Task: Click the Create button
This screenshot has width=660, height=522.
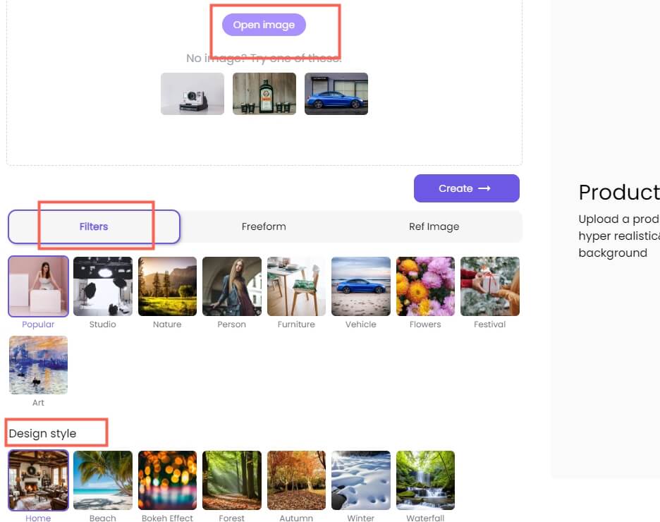Action: (466, 188)
